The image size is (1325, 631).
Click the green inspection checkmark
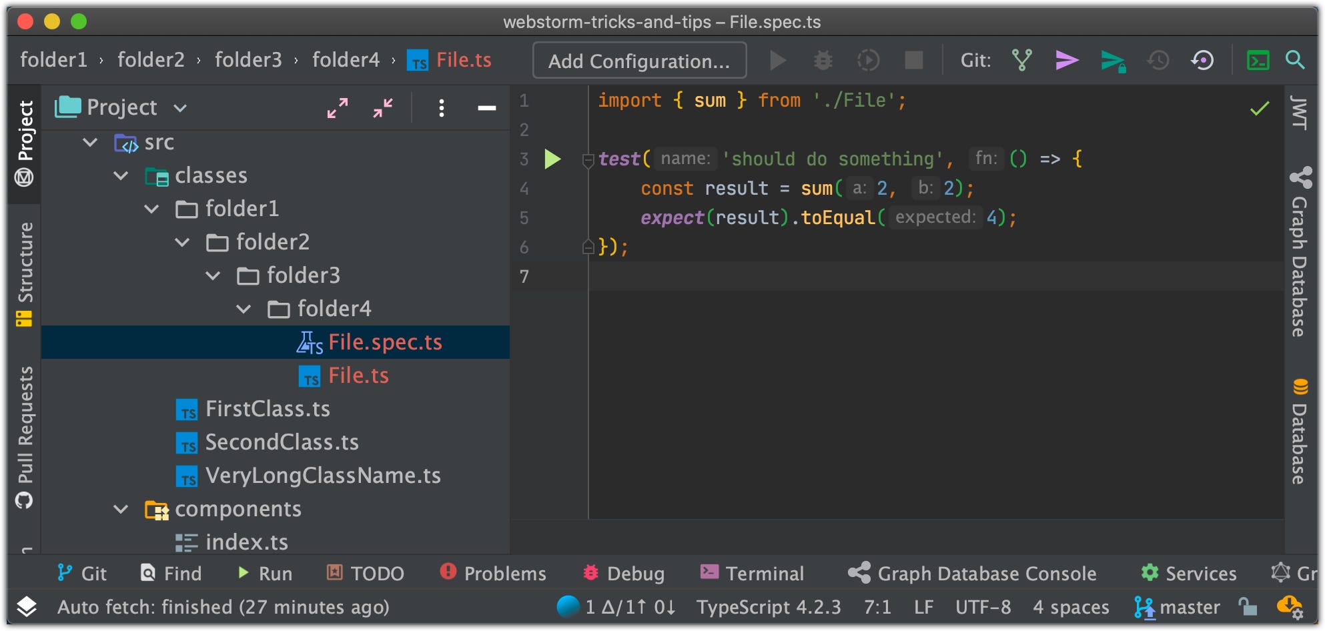[1260, 108]
